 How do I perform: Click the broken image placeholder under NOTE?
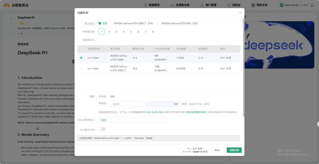pos(38,128)
